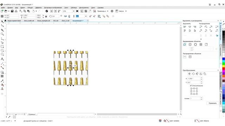Viewport: 225px width, 126px height.
Task: Click the Import icon in toolbar
Action: [x=52, y=11]
